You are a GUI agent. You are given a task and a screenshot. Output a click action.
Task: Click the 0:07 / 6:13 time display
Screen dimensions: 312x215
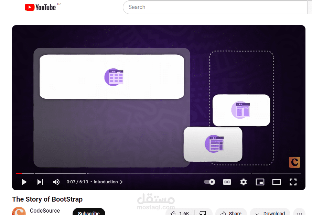(x=77, y=182)
